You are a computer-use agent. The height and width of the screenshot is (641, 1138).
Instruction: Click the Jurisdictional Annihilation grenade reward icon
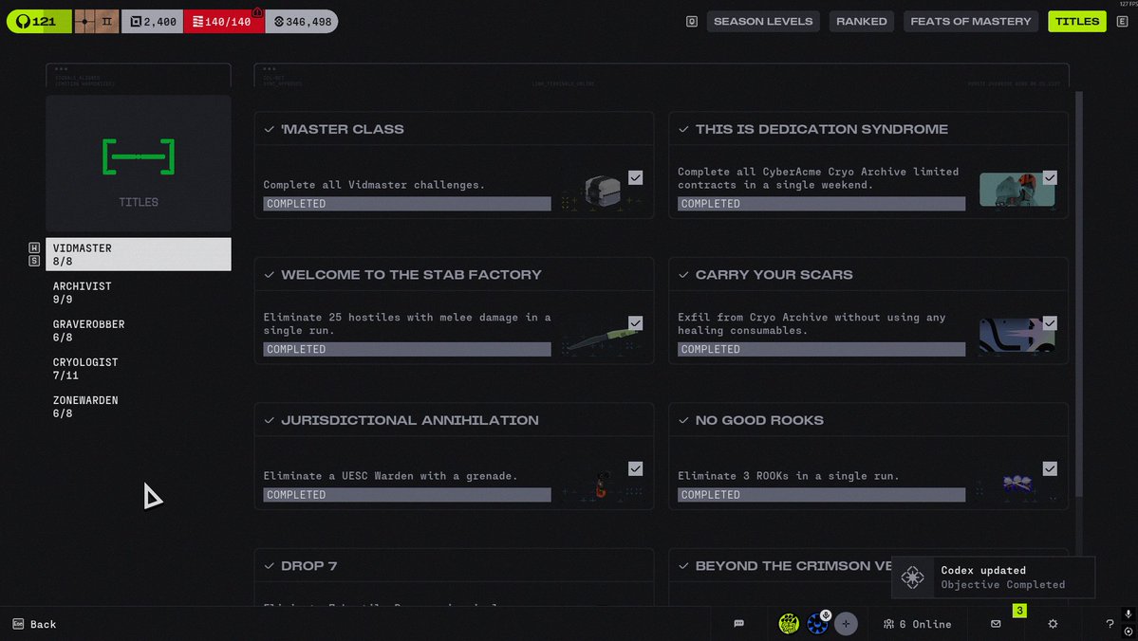coord(601,485)
